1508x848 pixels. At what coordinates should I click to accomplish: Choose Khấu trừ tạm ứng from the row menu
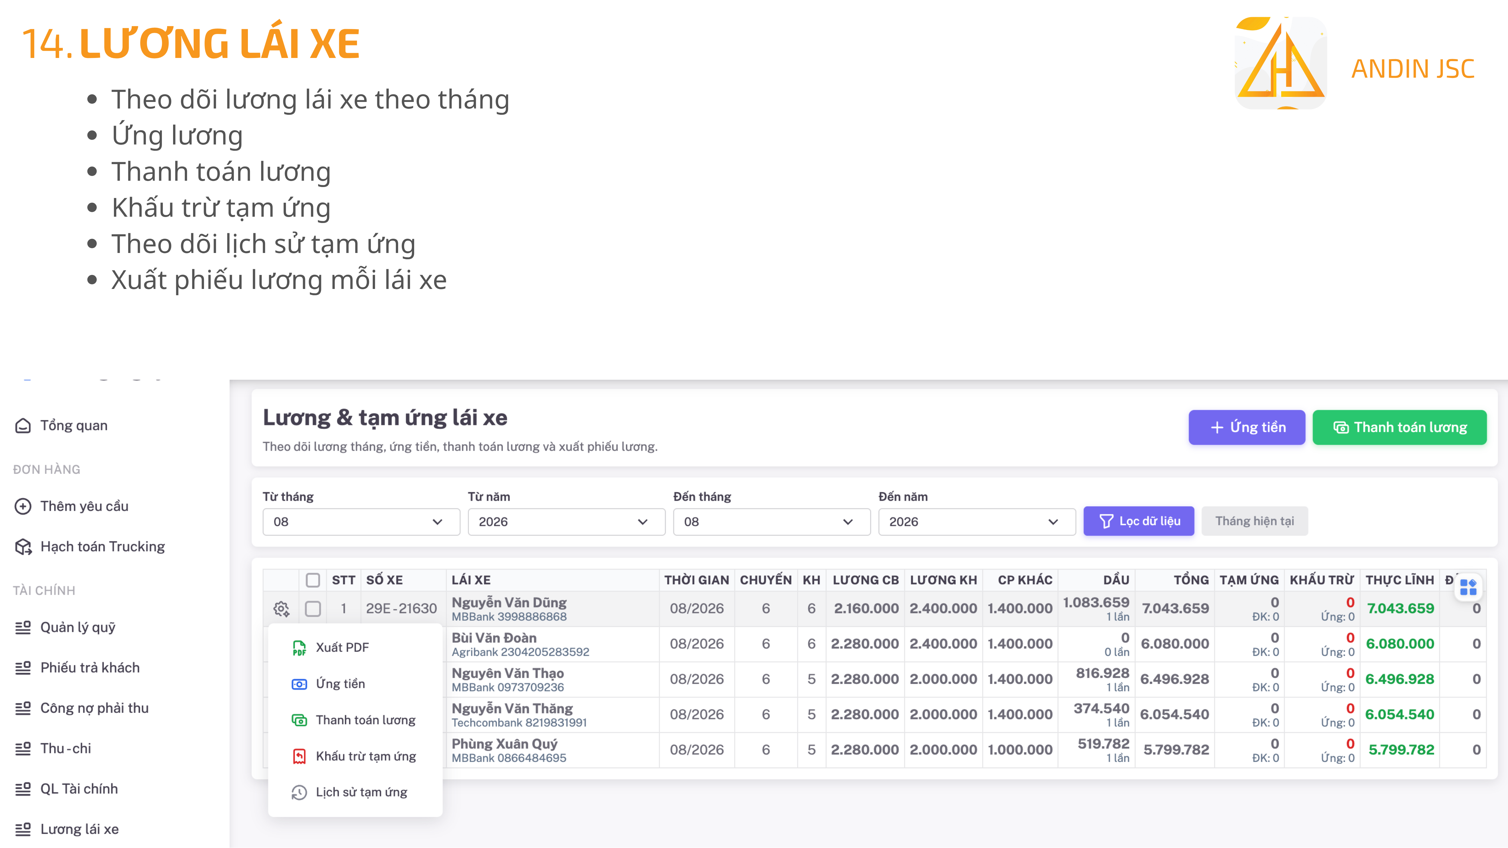(355, 756)
